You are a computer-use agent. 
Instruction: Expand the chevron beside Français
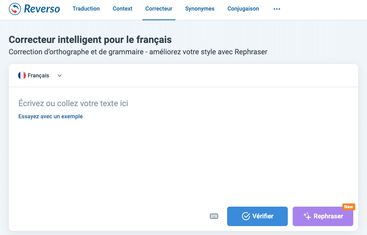[60, 75]
